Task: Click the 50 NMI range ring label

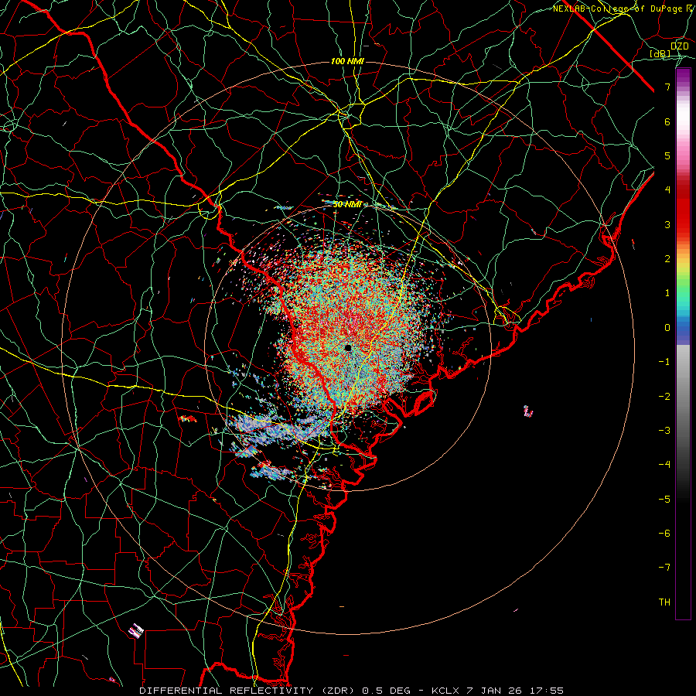Action: [347, 204]
